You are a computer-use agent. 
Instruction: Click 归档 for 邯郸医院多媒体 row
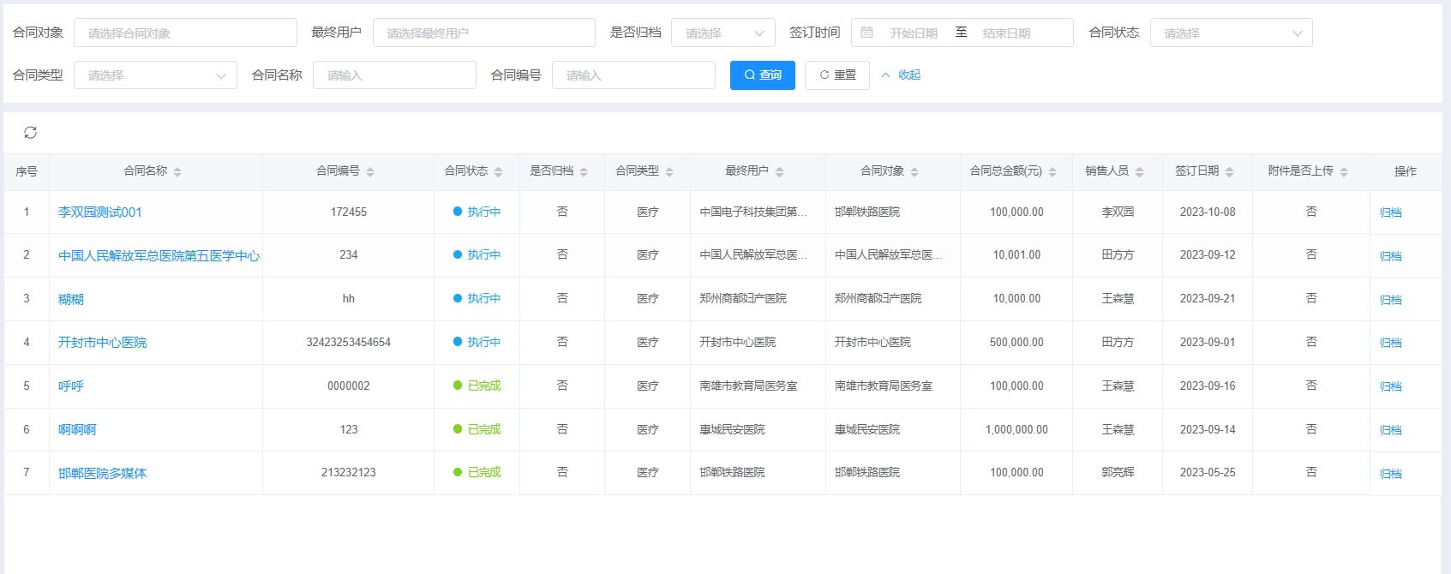click(1390, 474)
